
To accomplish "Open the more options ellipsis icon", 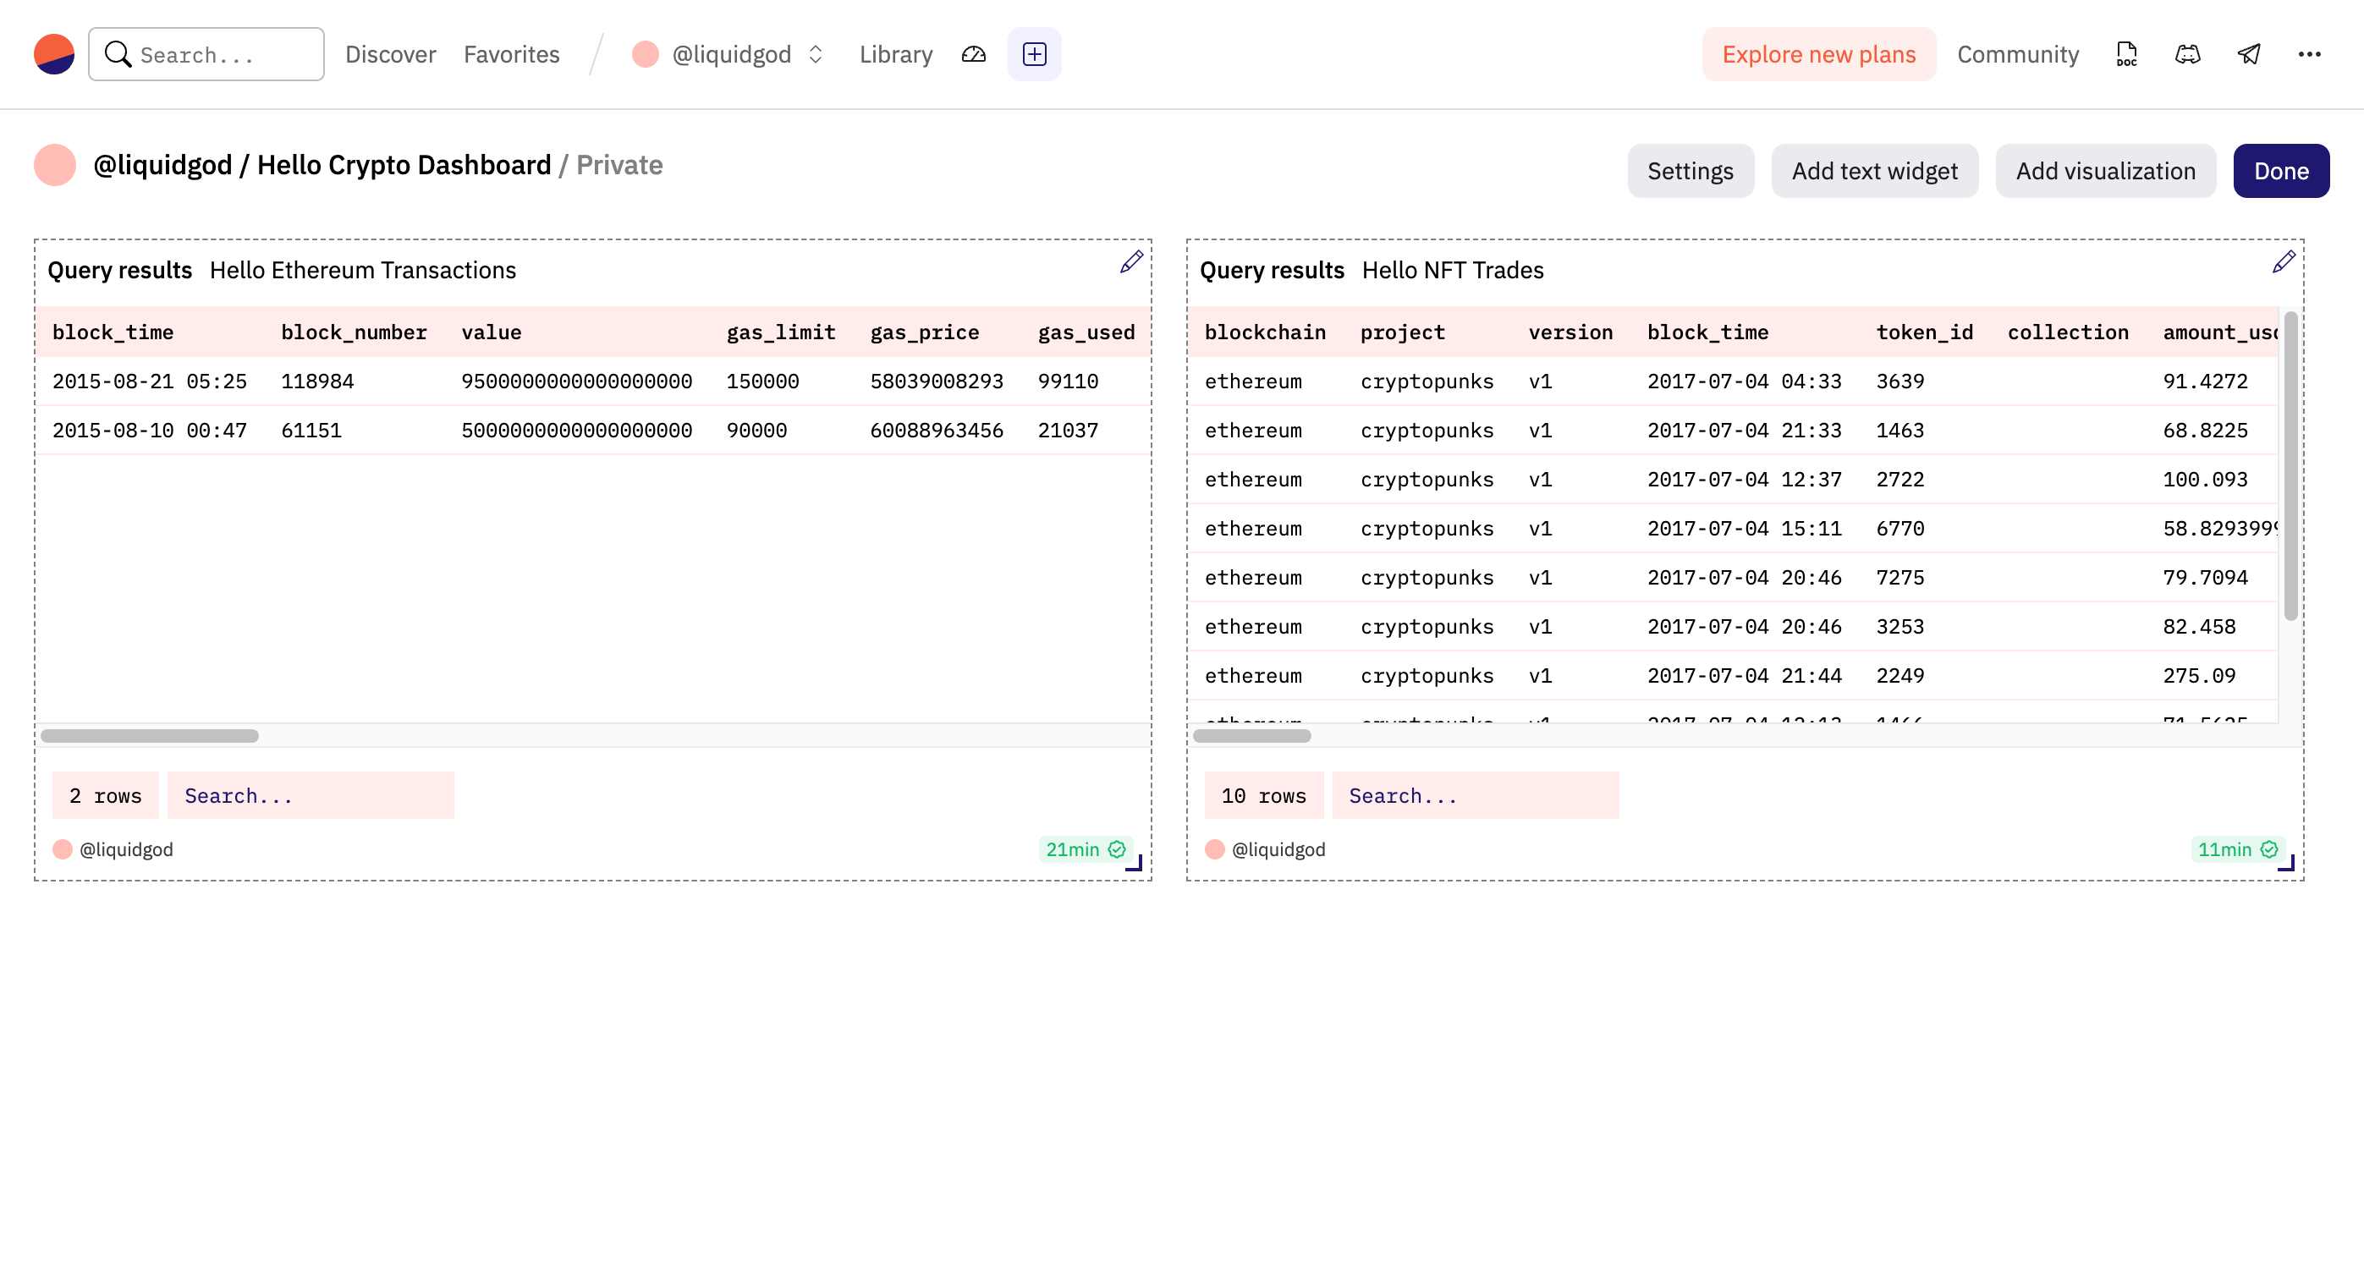I will pyautogui.click(x=2309, y=54).
